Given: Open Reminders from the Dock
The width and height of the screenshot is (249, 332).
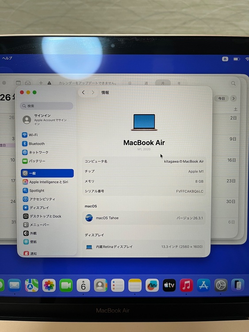Looking at the screenshot, I should tap(118, 285).
